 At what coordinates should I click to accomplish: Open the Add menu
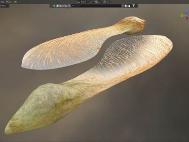pyautogui.click(x=2, y=2)
